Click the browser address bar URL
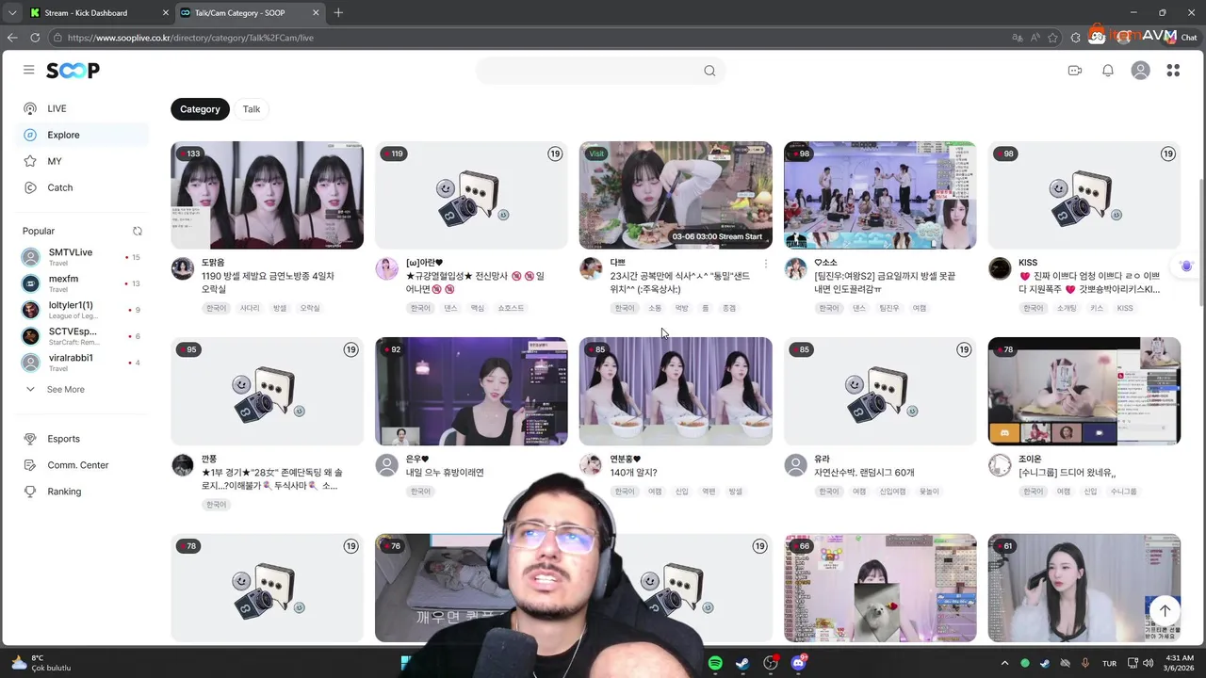 pyautogui.click(x=190, y=38)
